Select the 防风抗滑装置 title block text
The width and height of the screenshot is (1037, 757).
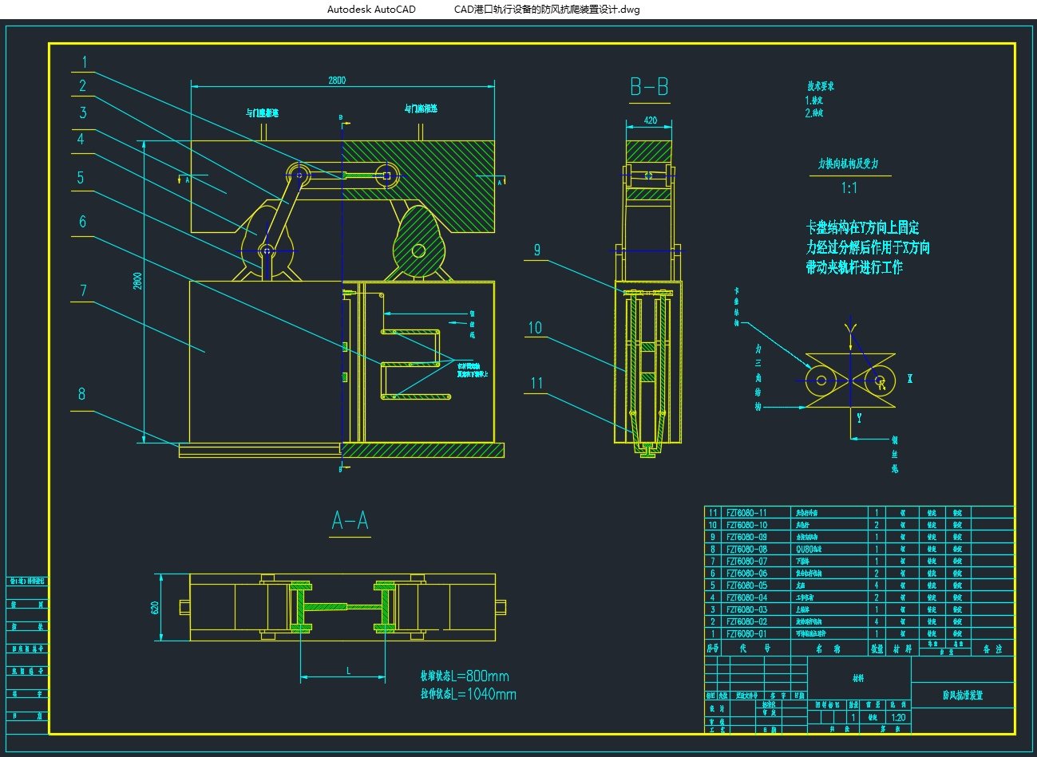point(962,696)
